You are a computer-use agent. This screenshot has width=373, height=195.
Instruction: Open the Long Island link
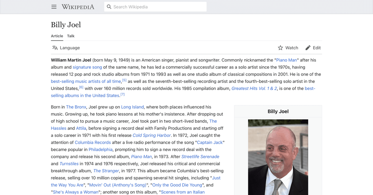133,107
